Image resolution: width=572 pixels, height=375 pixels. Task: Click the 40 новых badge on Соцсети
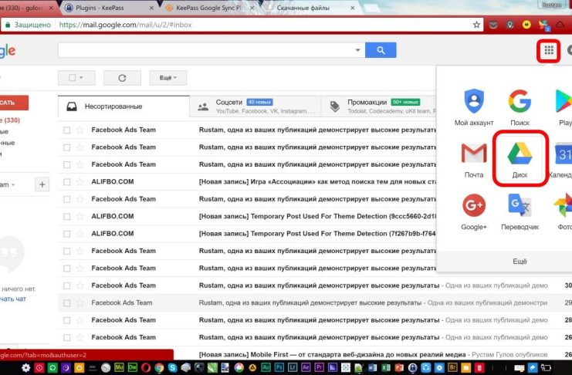(x=259, y=102)
